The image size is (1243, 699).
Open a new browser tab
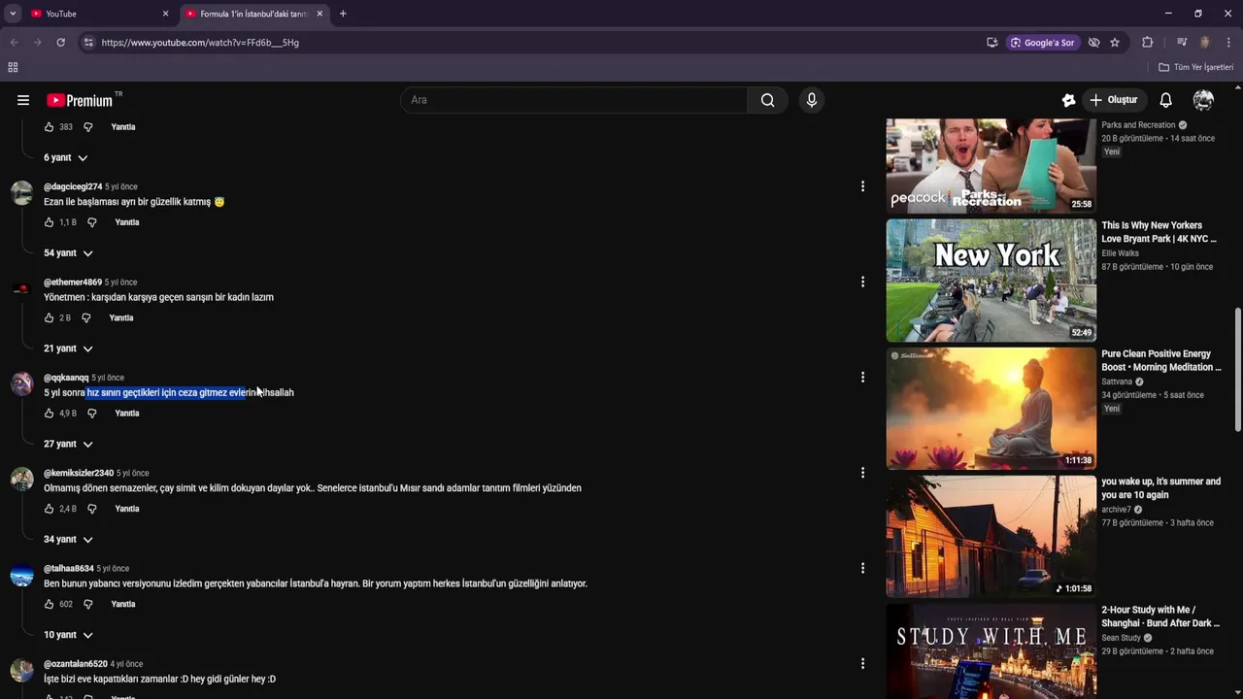click(343, 14)
